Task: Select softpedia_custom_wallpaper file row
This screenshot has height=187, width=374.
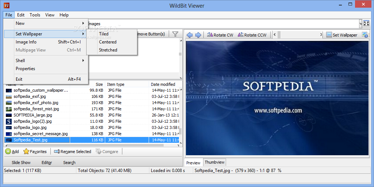Action: 92,91
